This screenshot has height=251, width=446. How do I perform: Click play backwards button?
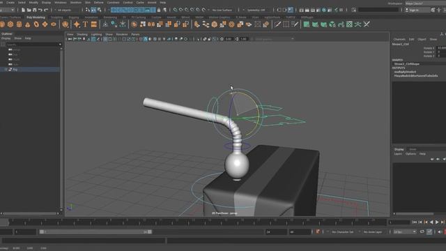pos(431,222)
